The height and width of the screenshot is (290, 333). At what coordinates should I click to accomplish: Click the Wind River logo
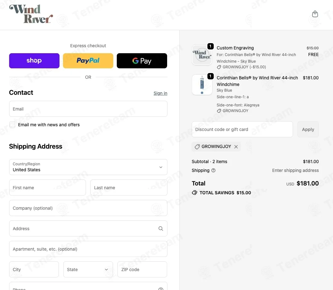point(31,14)
